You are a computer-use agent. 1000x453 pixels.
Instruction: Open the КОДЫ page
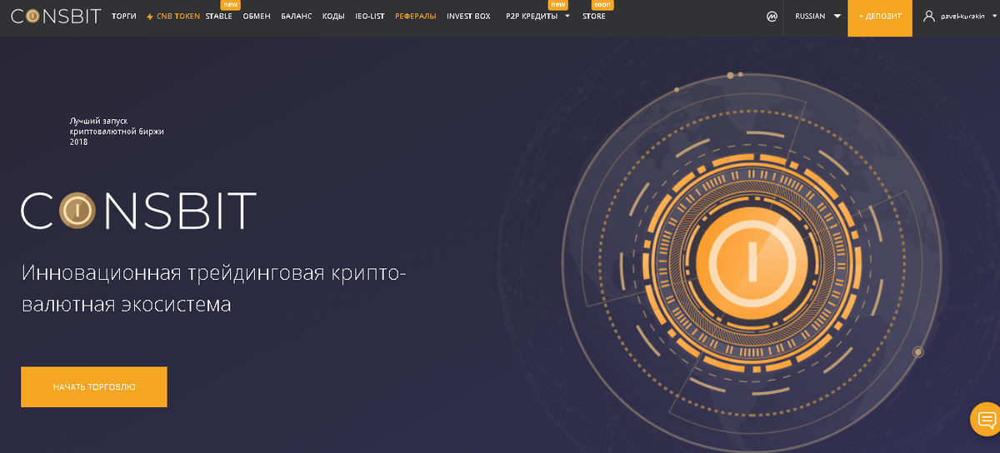point(333,16)
